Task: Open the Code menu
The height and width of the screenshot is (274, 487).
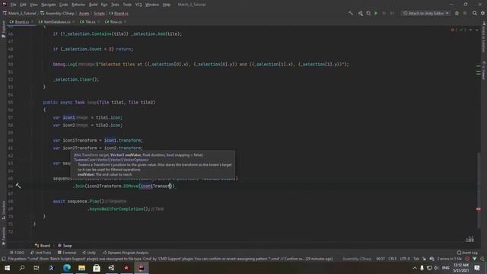Action: click(x=63, y=5)
